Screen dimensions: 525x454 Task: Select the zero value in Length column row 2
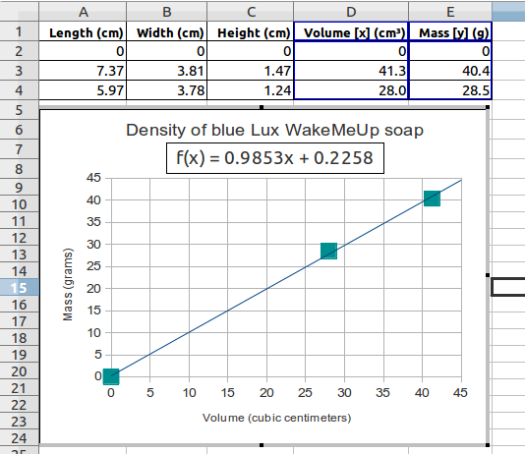click(83, 51)
